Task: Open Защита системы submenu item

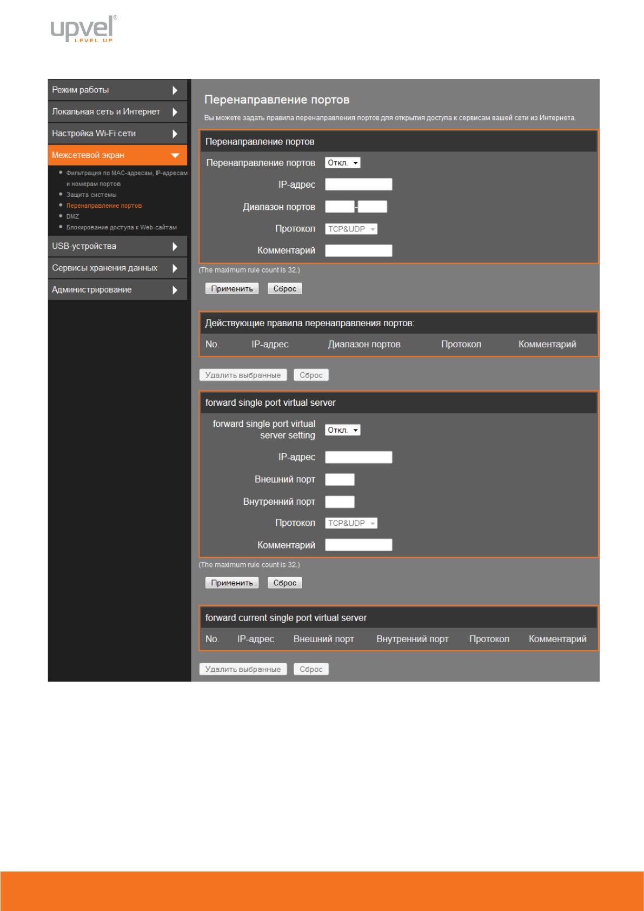Action: tap(91, 195)
